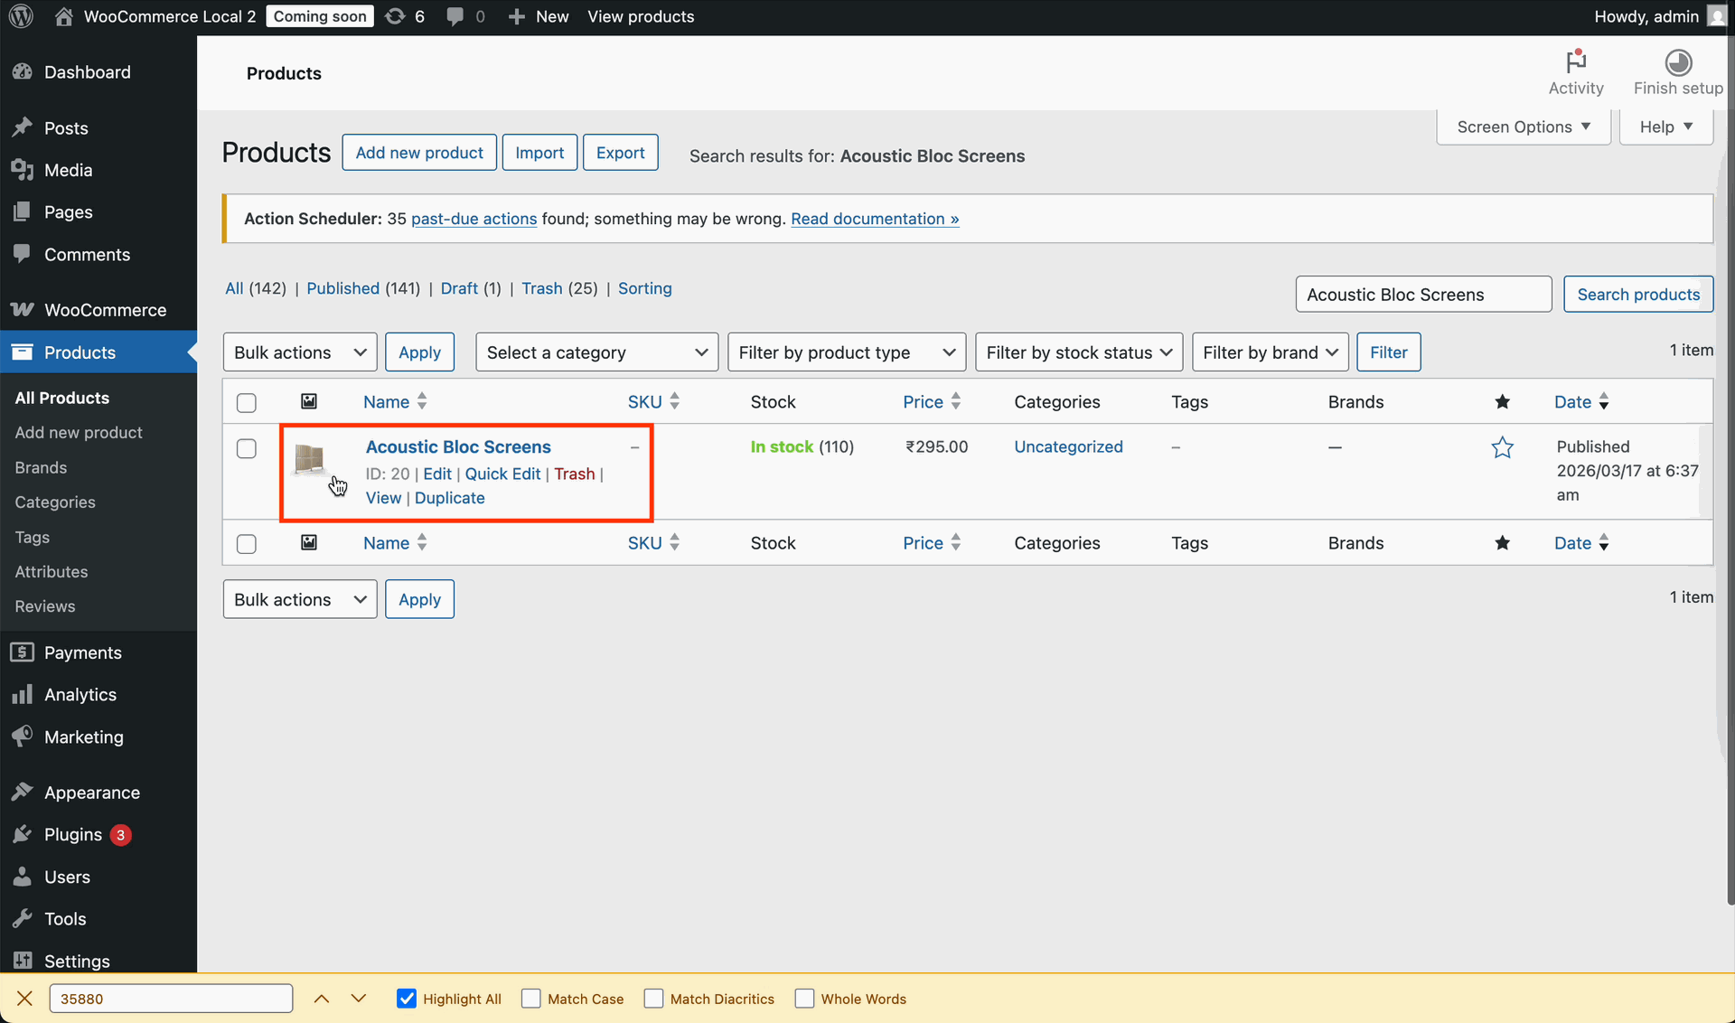
Task: Click the Plugins plug icon
Action: click(x=23, y=834)
